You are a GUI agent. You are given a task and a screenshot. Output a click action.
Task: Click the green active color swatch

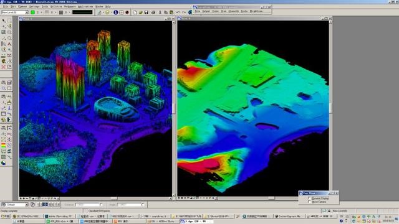(33, 12)
